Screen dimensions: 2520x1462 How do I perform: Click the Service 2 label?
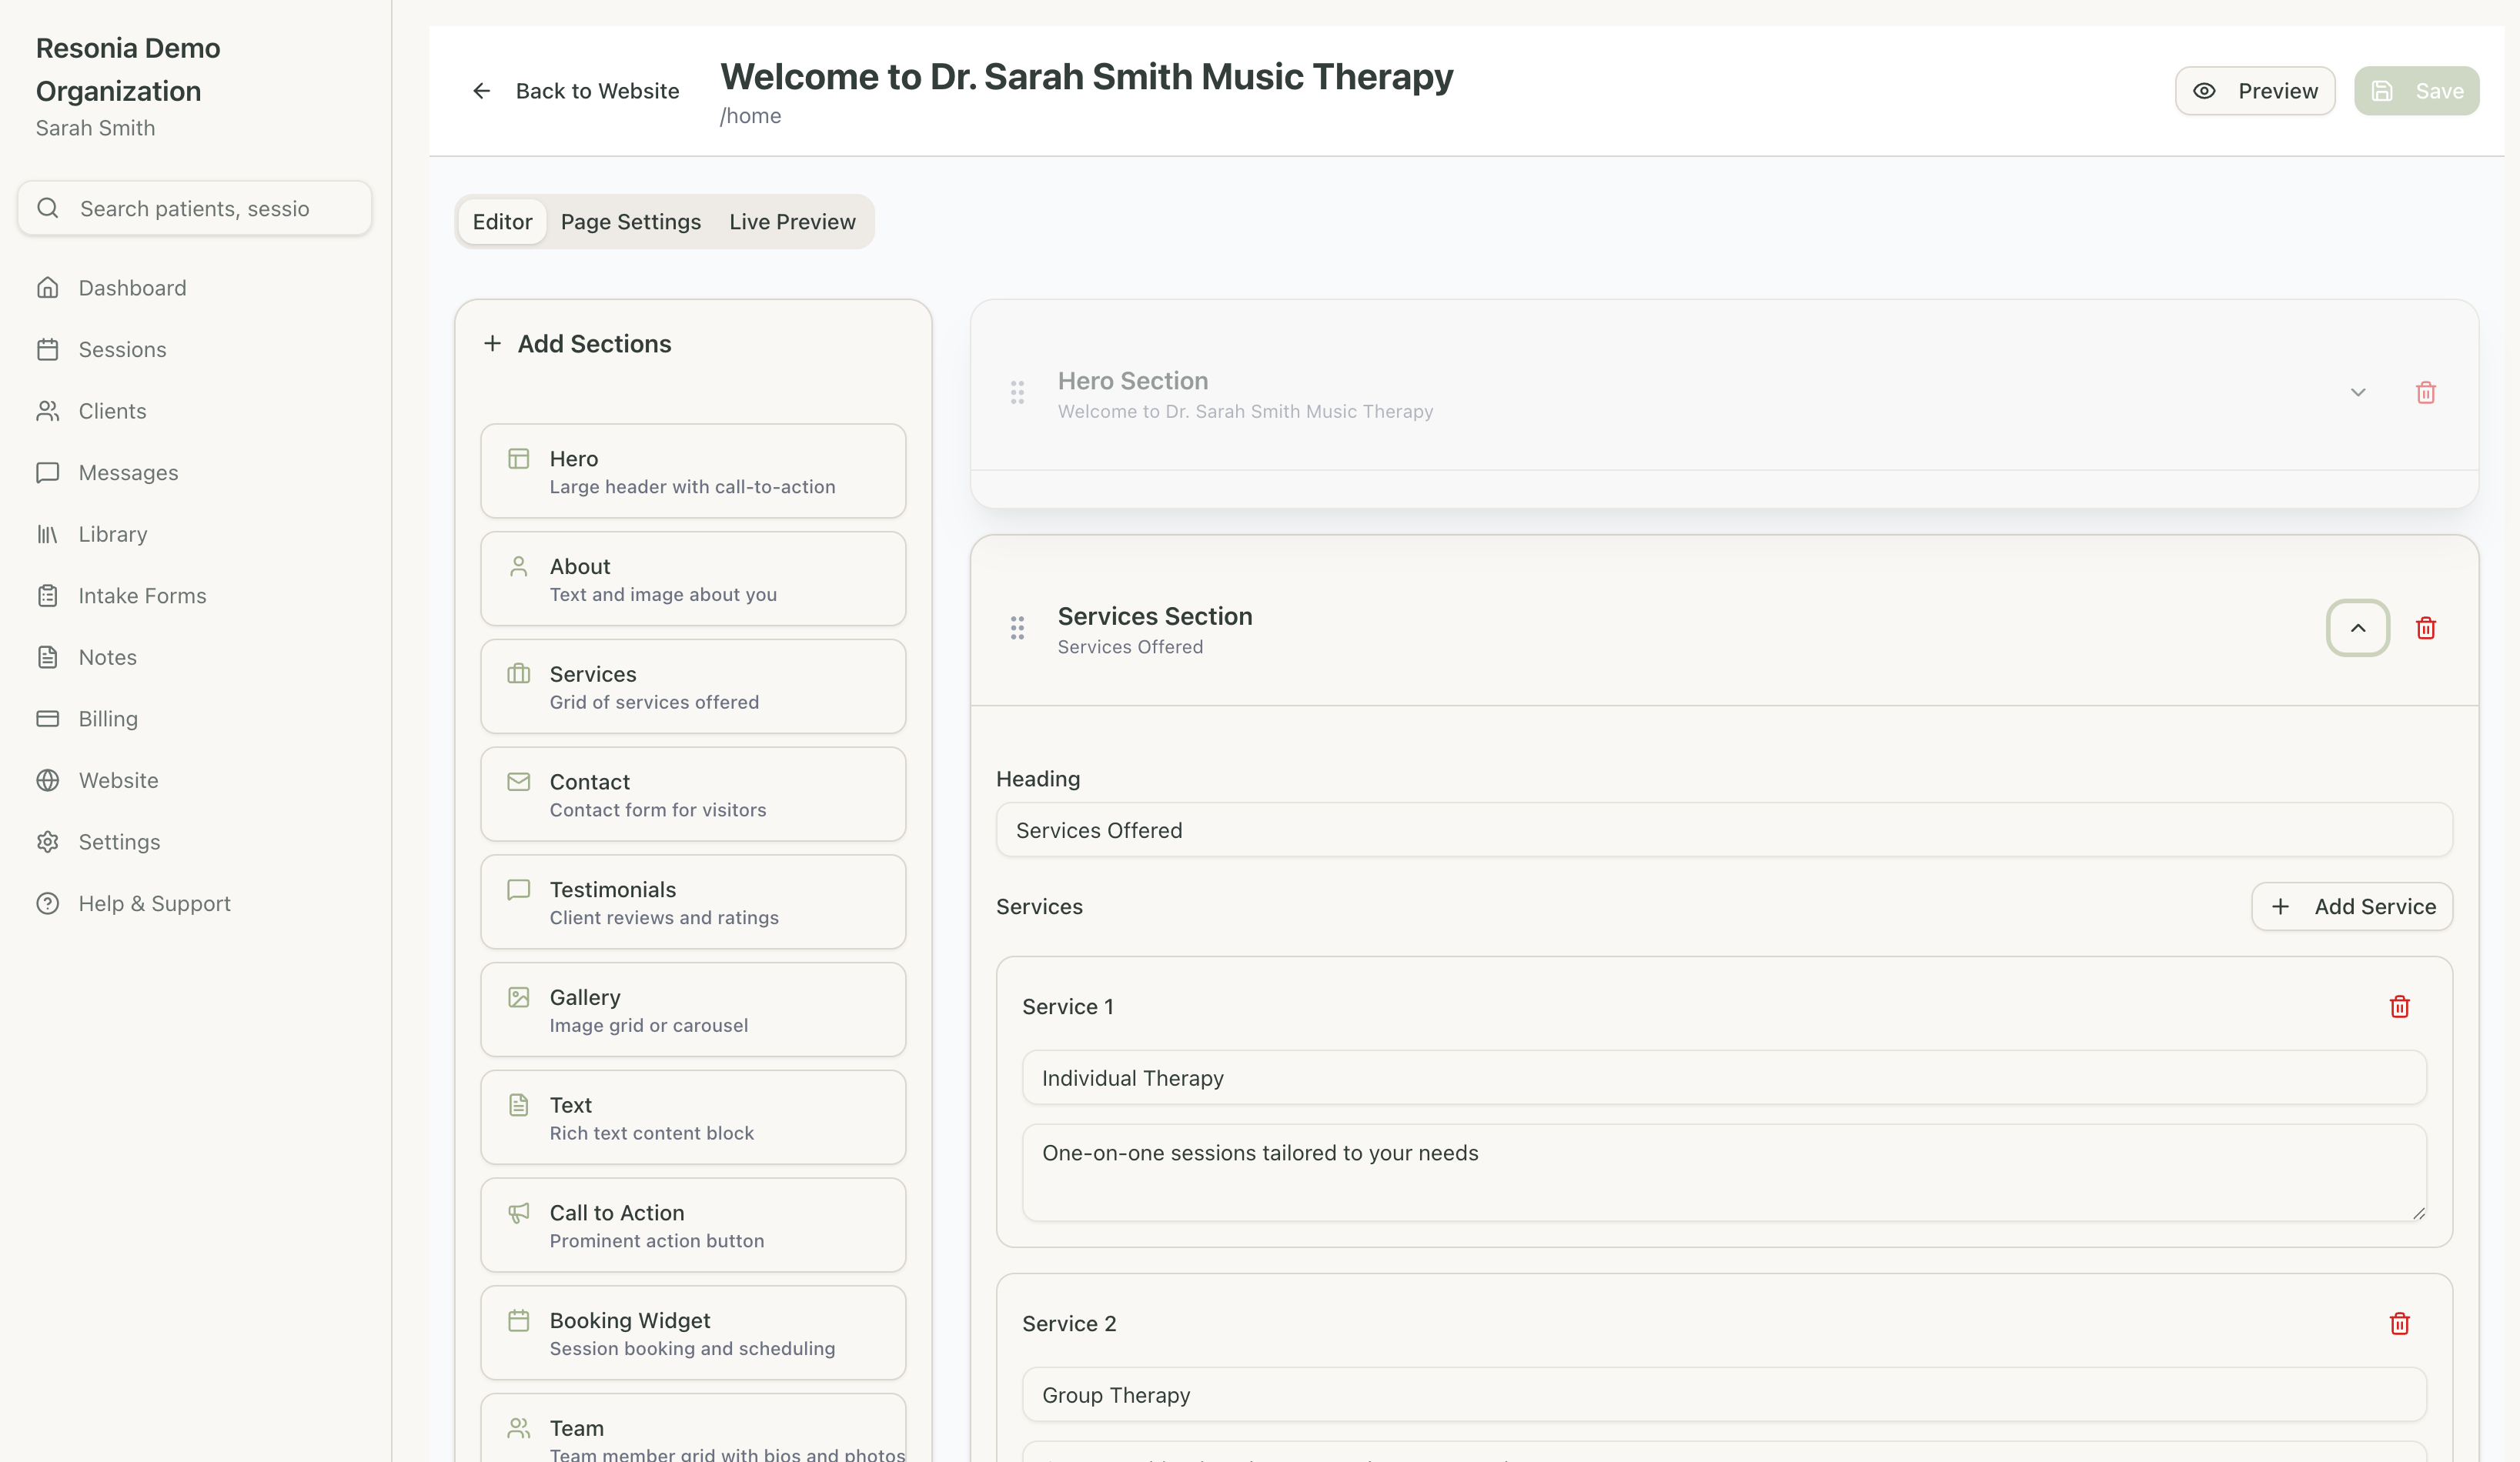(x=1069, y=1324)
